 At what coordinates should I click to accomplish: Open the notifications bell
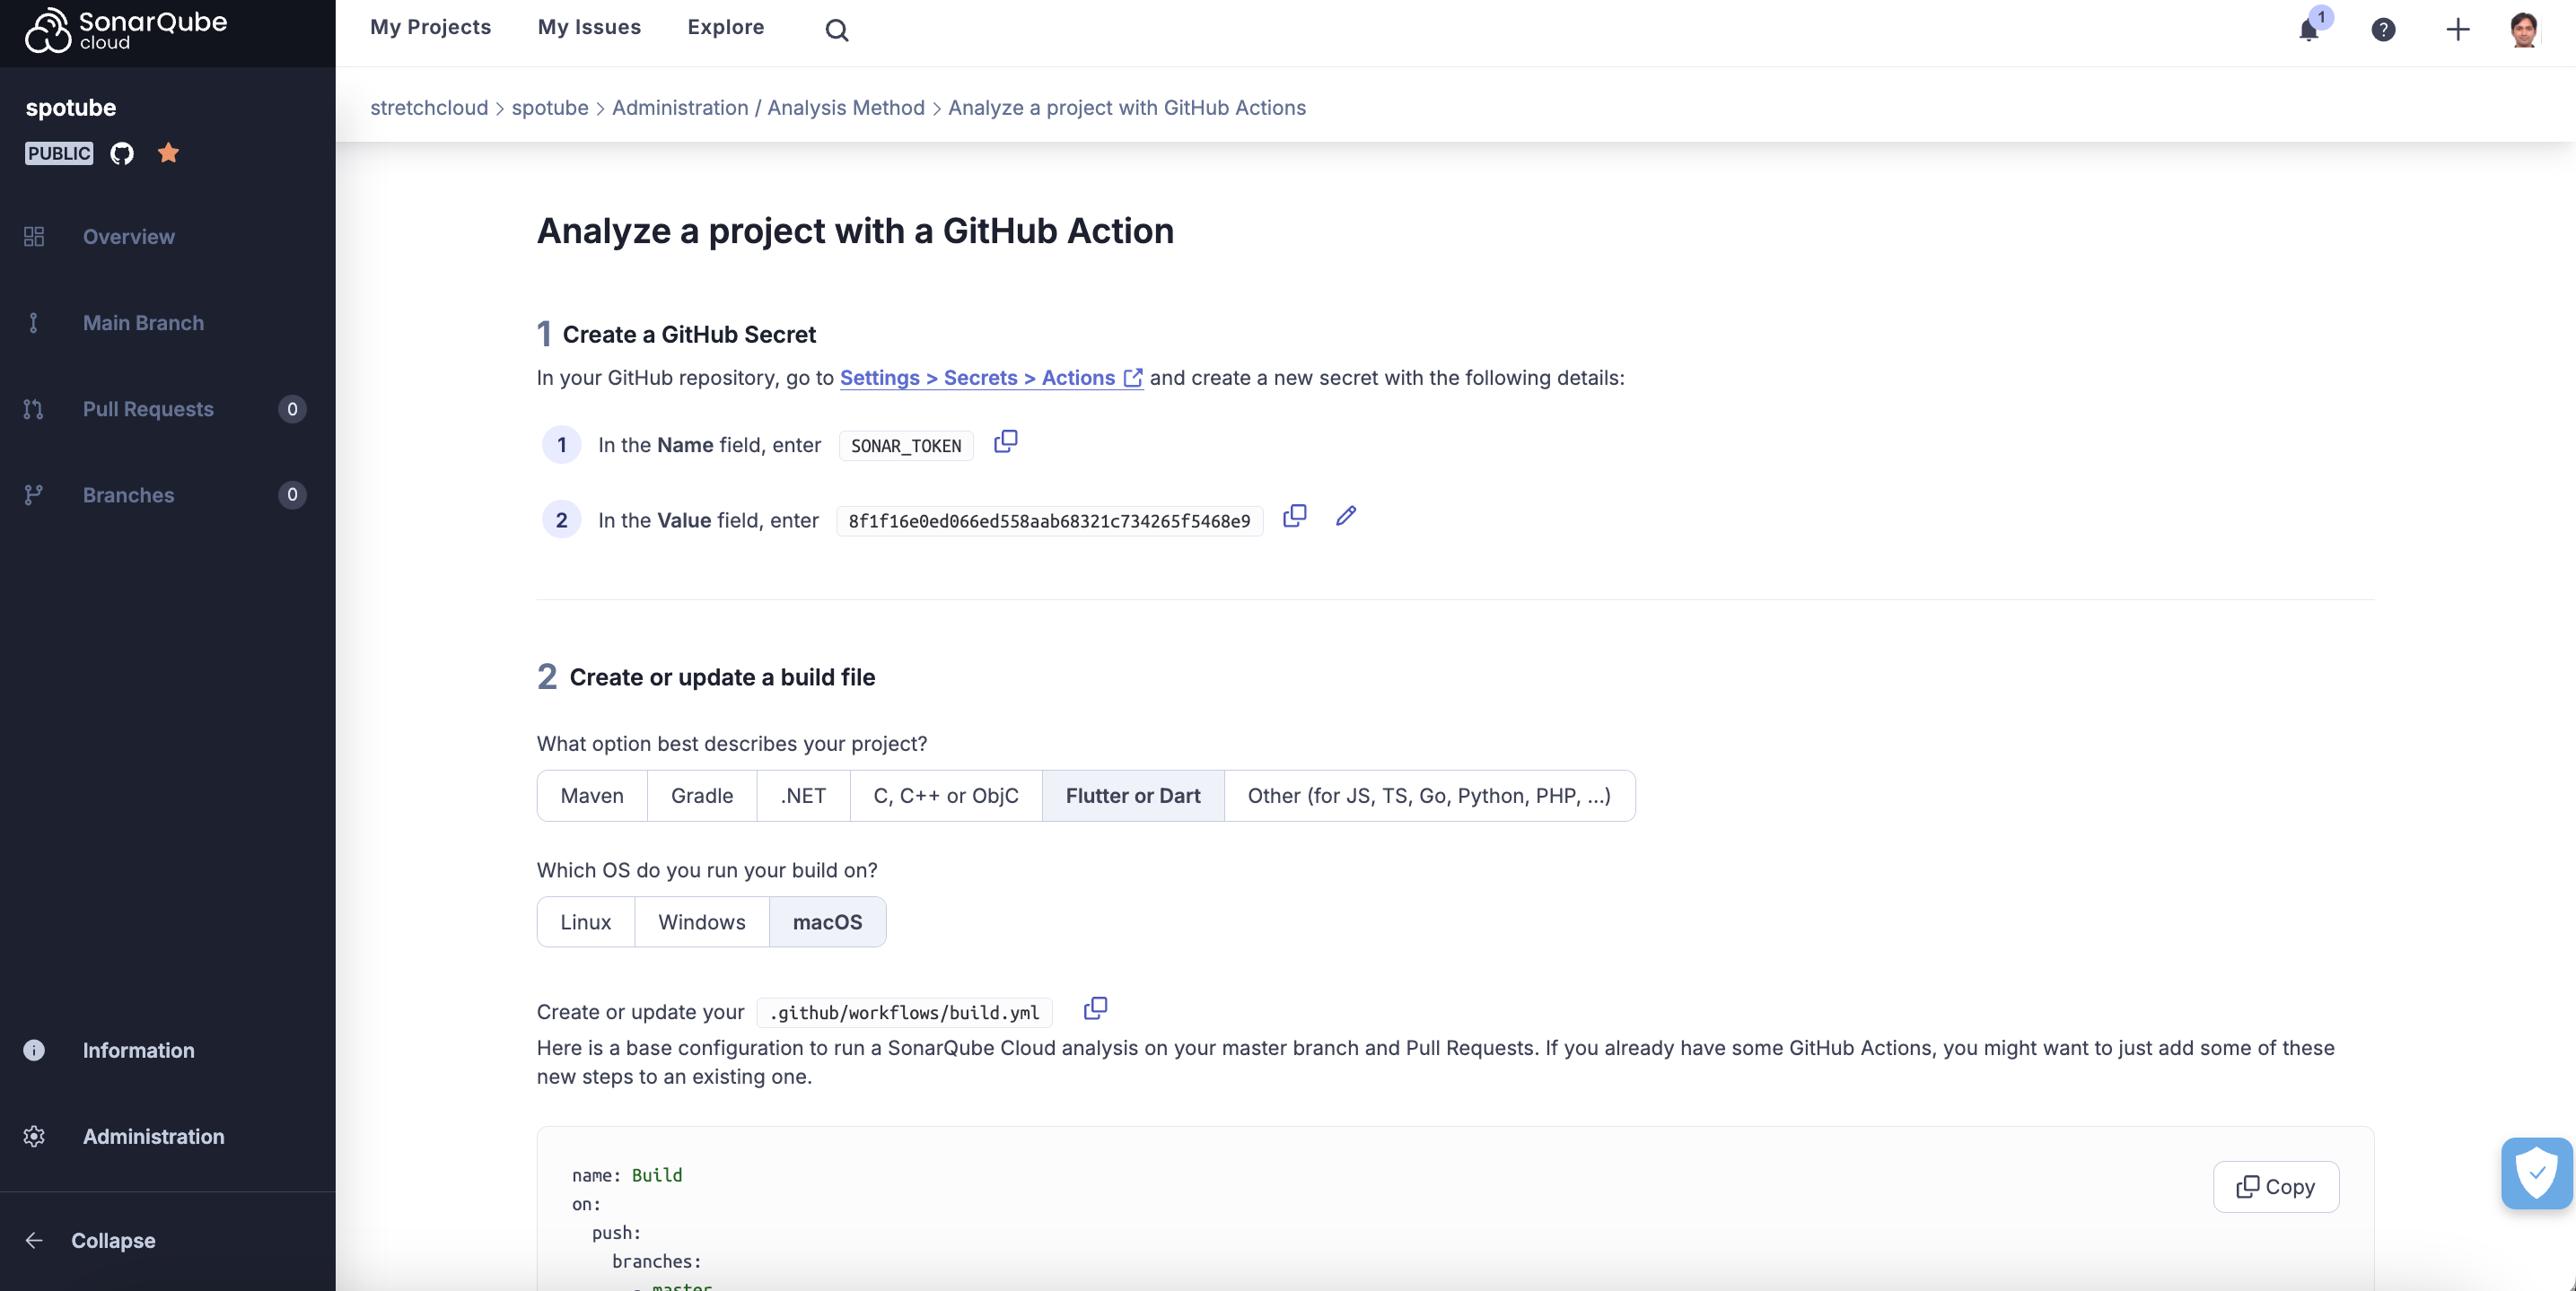click(x=2308, y=30)
